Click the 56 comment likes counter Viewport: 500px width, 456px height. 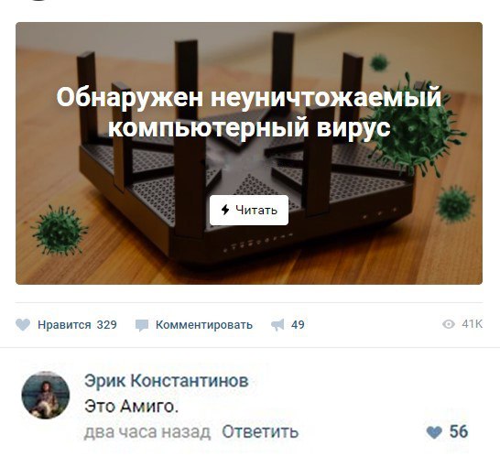[459, 431]
